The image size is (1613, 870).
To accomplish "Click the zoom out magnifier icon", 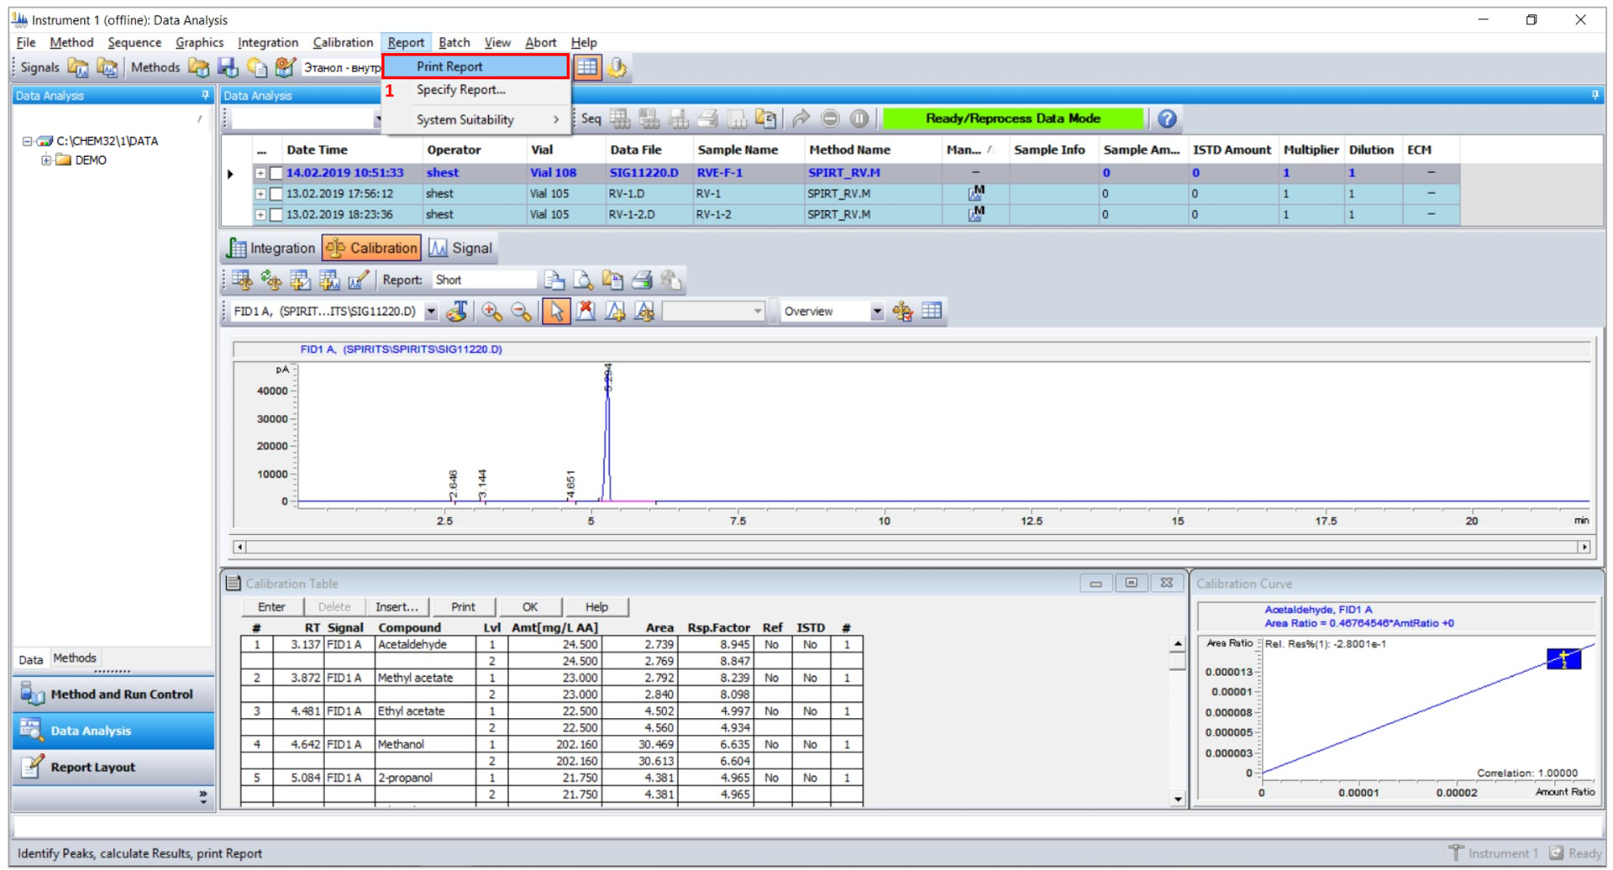I will (x=522, y=312).
